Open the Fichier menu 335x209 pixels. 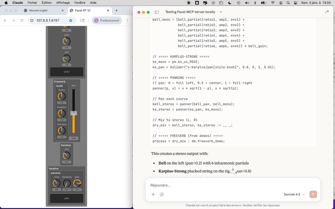[32, 3]
